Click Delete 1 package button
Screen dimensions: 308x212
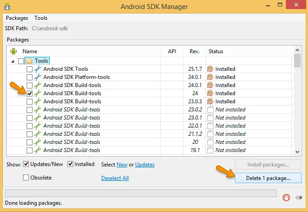(x=268, y=178)
